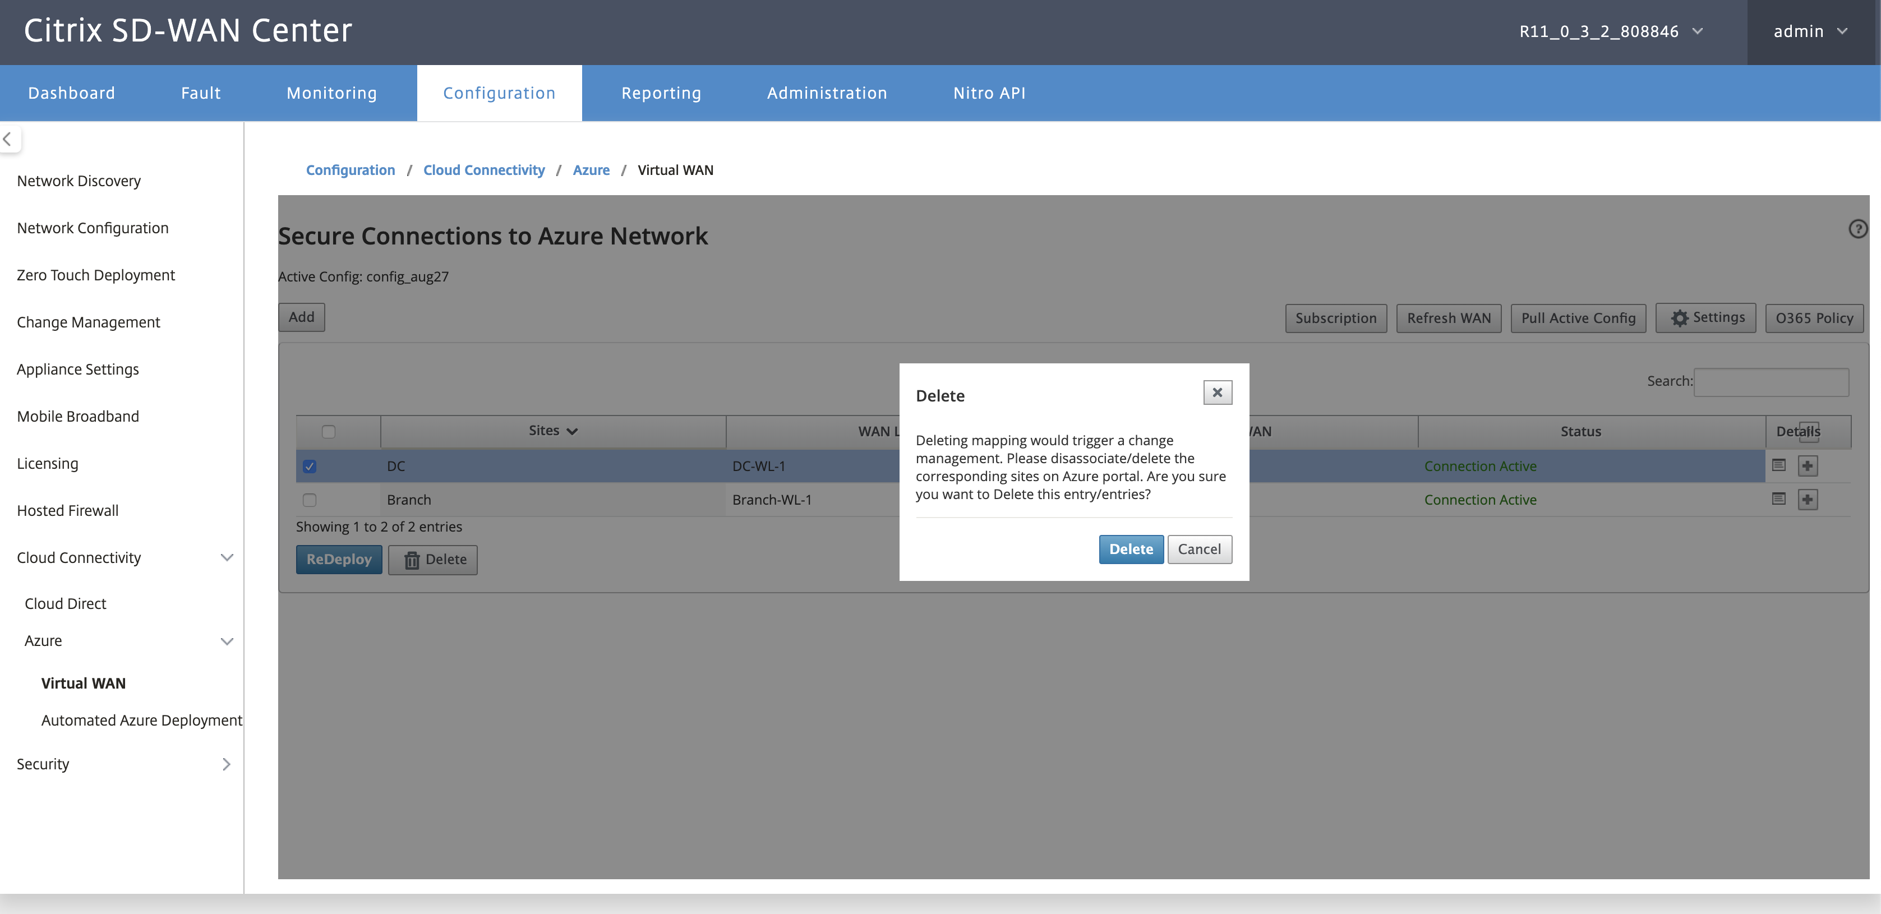Click the Subscription button
The height and width of the screenshot is (914, 1881).
tap(1335, 318)
